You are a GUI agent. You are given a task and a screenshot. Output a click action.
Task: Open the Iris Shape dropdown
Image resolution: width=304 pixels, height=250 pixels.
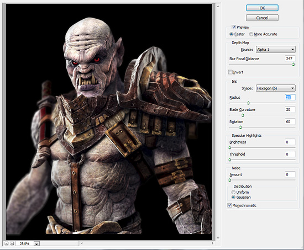(275, 88)
